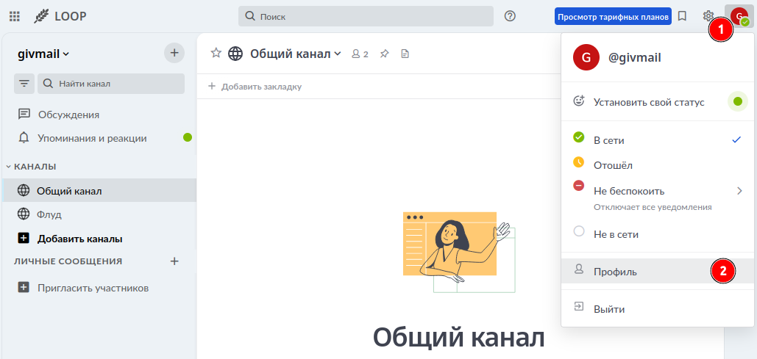Show channel members count icon

pos(360,54)
